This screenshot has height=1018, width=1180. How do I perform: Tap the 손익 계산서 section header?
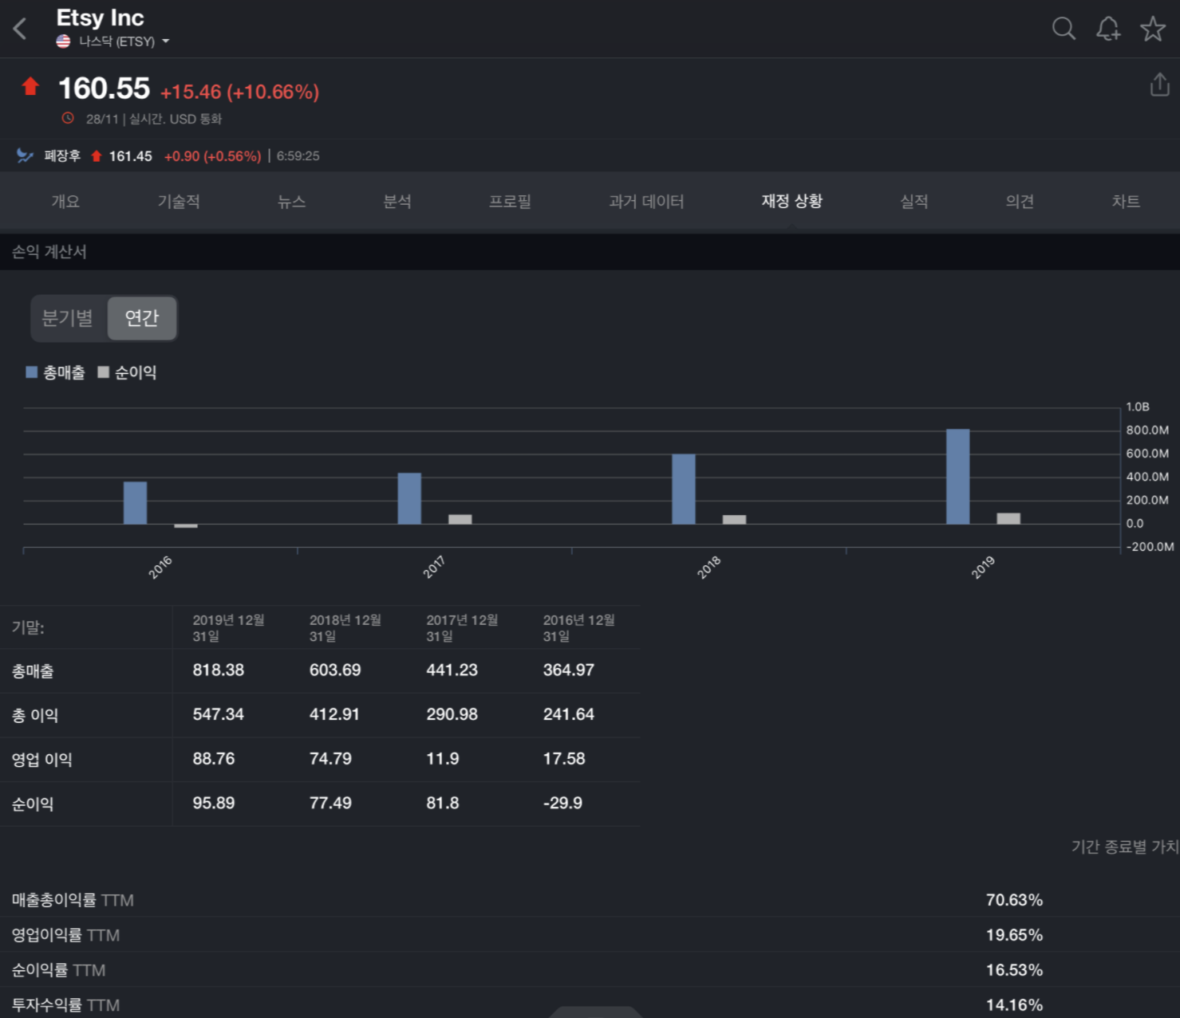(590, 252)
